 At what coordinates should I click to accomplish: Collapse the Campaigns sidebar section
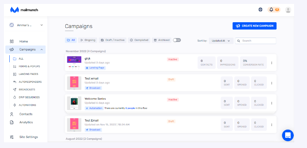tap(42, 49)
